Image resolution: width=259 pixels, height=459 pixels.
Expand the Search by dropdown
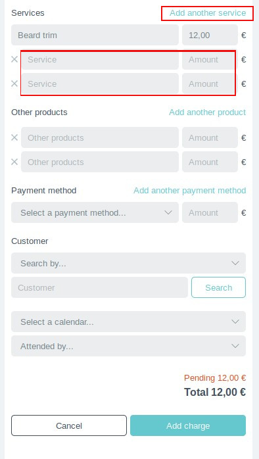[x=128, y=263]
